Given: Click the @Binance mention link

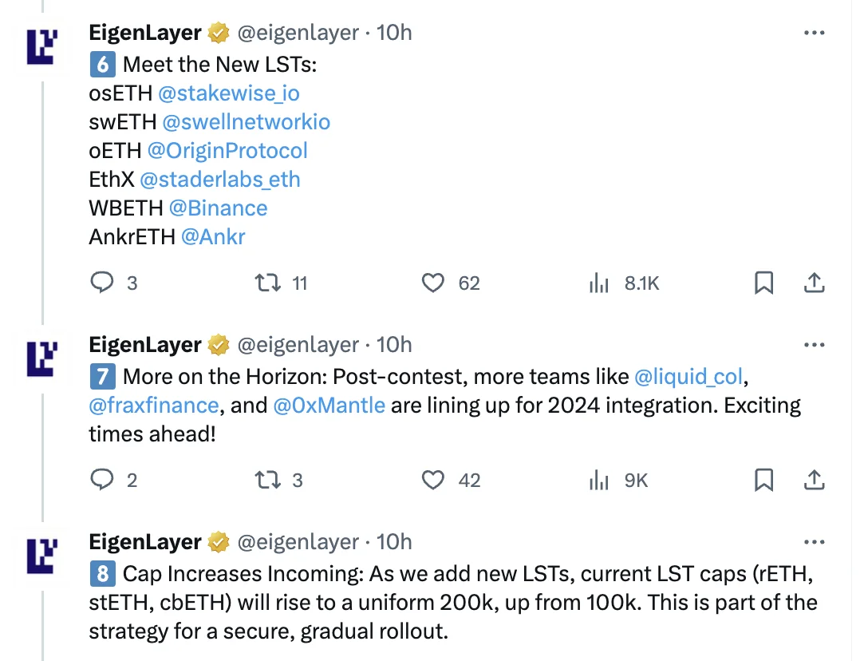Looking at the screenshot, I should point(218,208).
